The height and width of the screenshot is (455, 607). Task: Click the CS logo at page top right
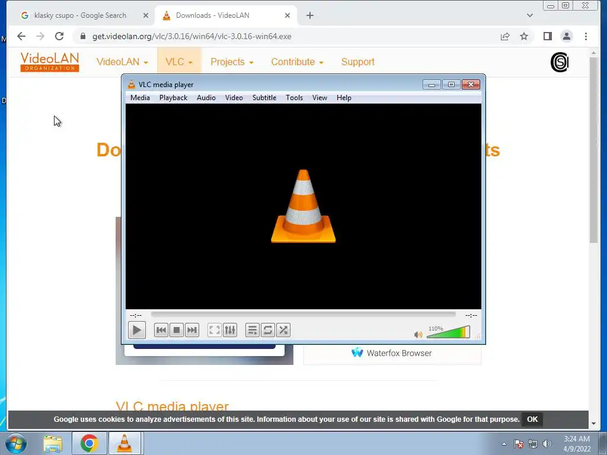point(560,62)
